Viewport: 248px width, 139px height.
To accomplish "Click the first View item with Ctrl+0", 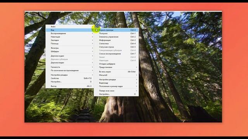I will click(x=116, y=30).
